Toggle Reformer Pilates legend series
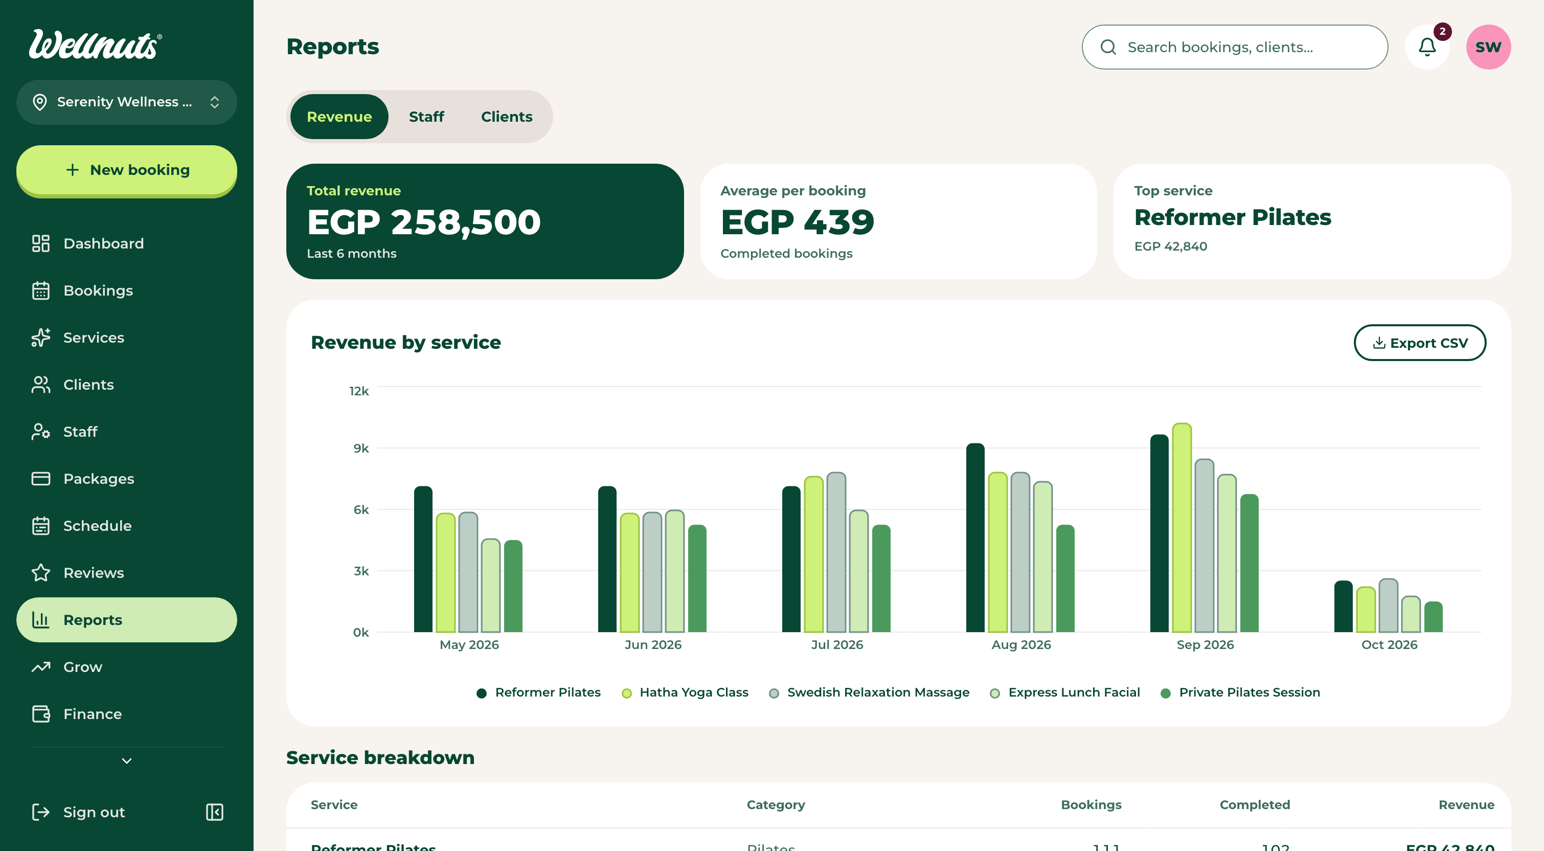This screenshot has height=851, width=1544. click(x=538, y=692)
